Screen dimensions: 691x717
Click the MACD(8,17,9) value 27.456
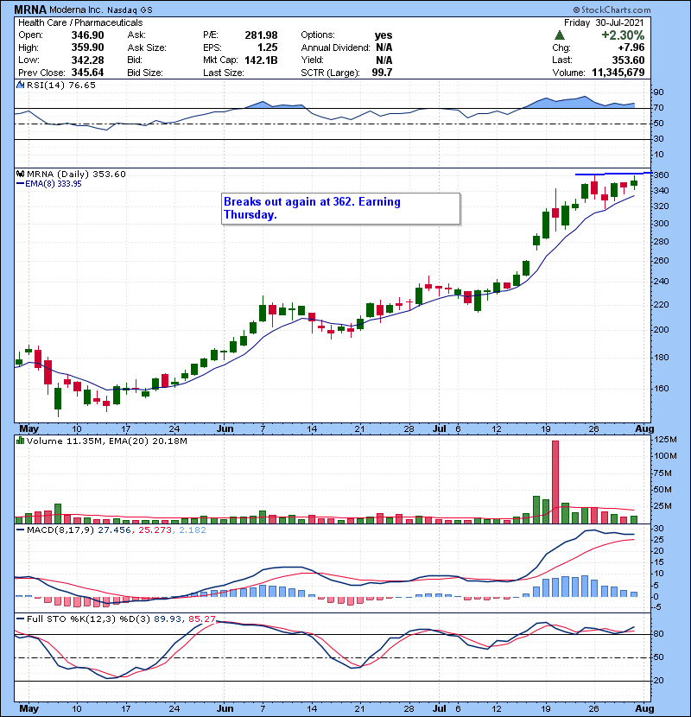point(114,530)
